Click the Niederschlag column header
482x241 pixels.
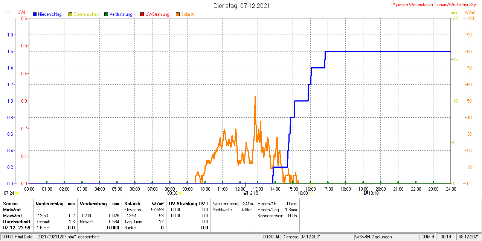[x=50, y=203]
